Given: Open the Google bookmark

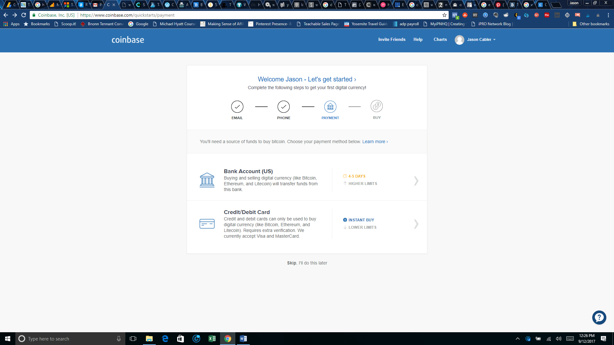Looking at the screenshot, I should (x=138, y=24).
